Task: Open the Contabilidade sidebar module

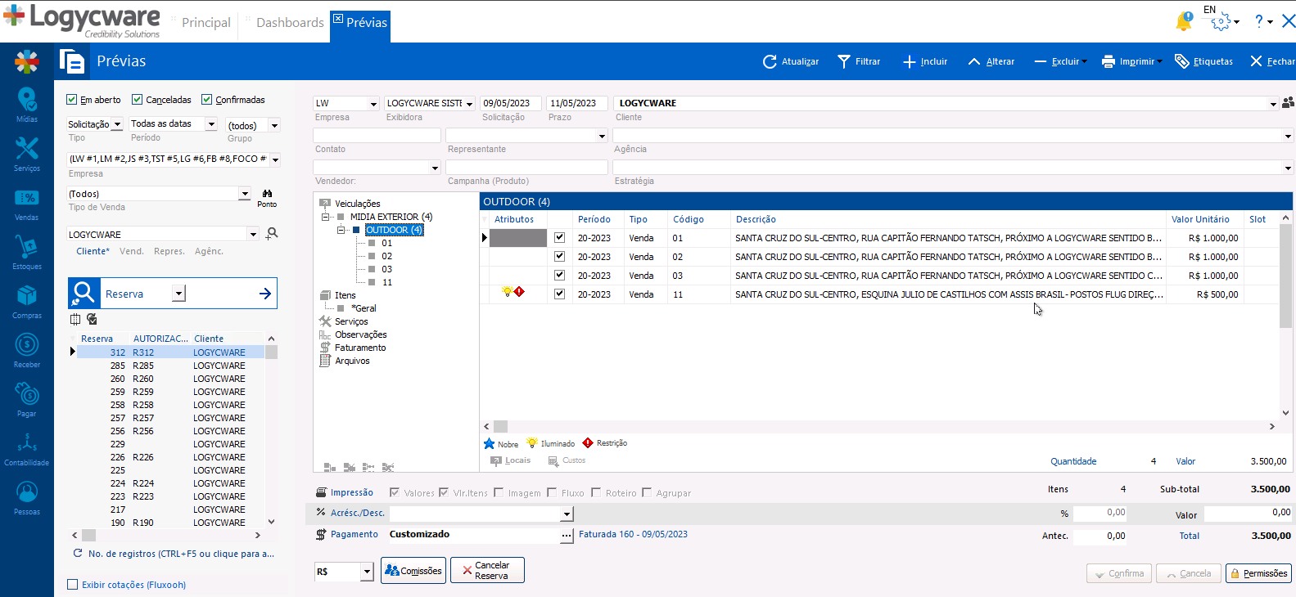Action: (27, 448)
